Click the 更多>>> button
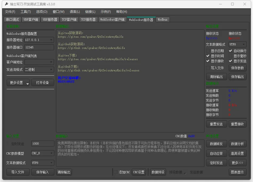The width and height of the screenshot is (253, 182). [x=238, y=163]
